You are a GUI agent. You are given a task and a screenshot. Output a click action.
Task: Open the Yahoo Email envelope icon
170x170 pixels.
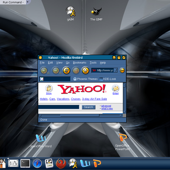pos(116,88)
